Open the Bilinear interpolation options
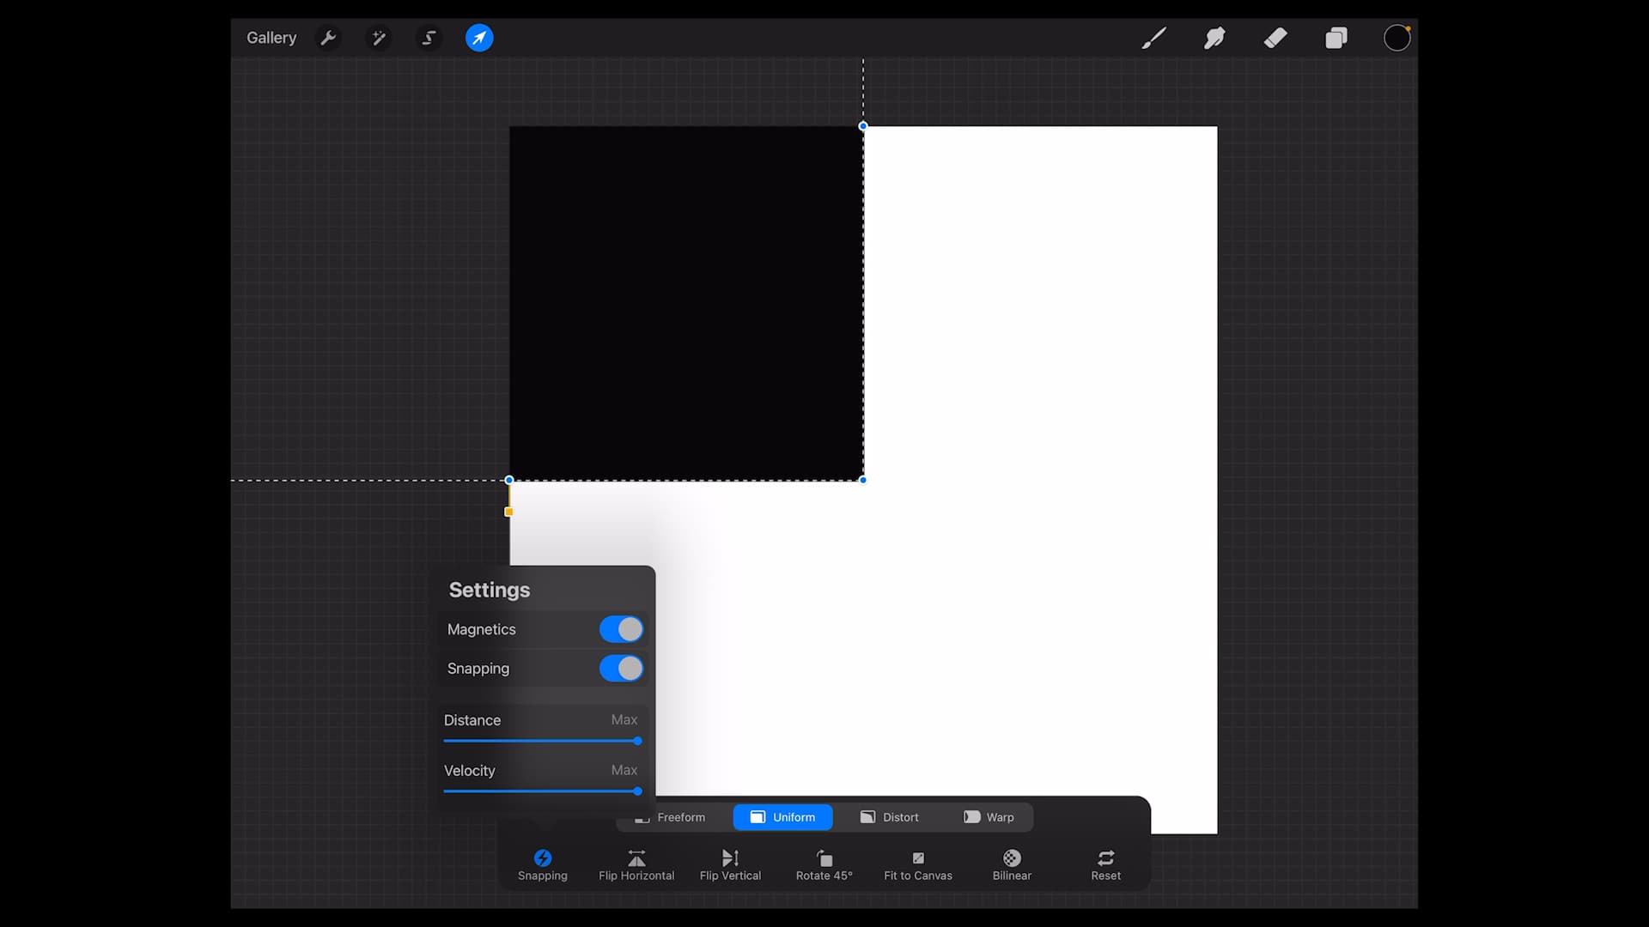 pos(1011,863)
